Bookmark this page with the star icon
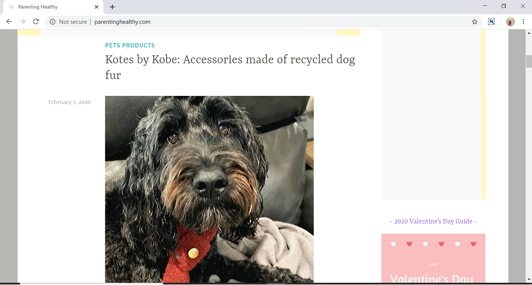The height and width of the screenshot is (285, 532). pos(474,22)
